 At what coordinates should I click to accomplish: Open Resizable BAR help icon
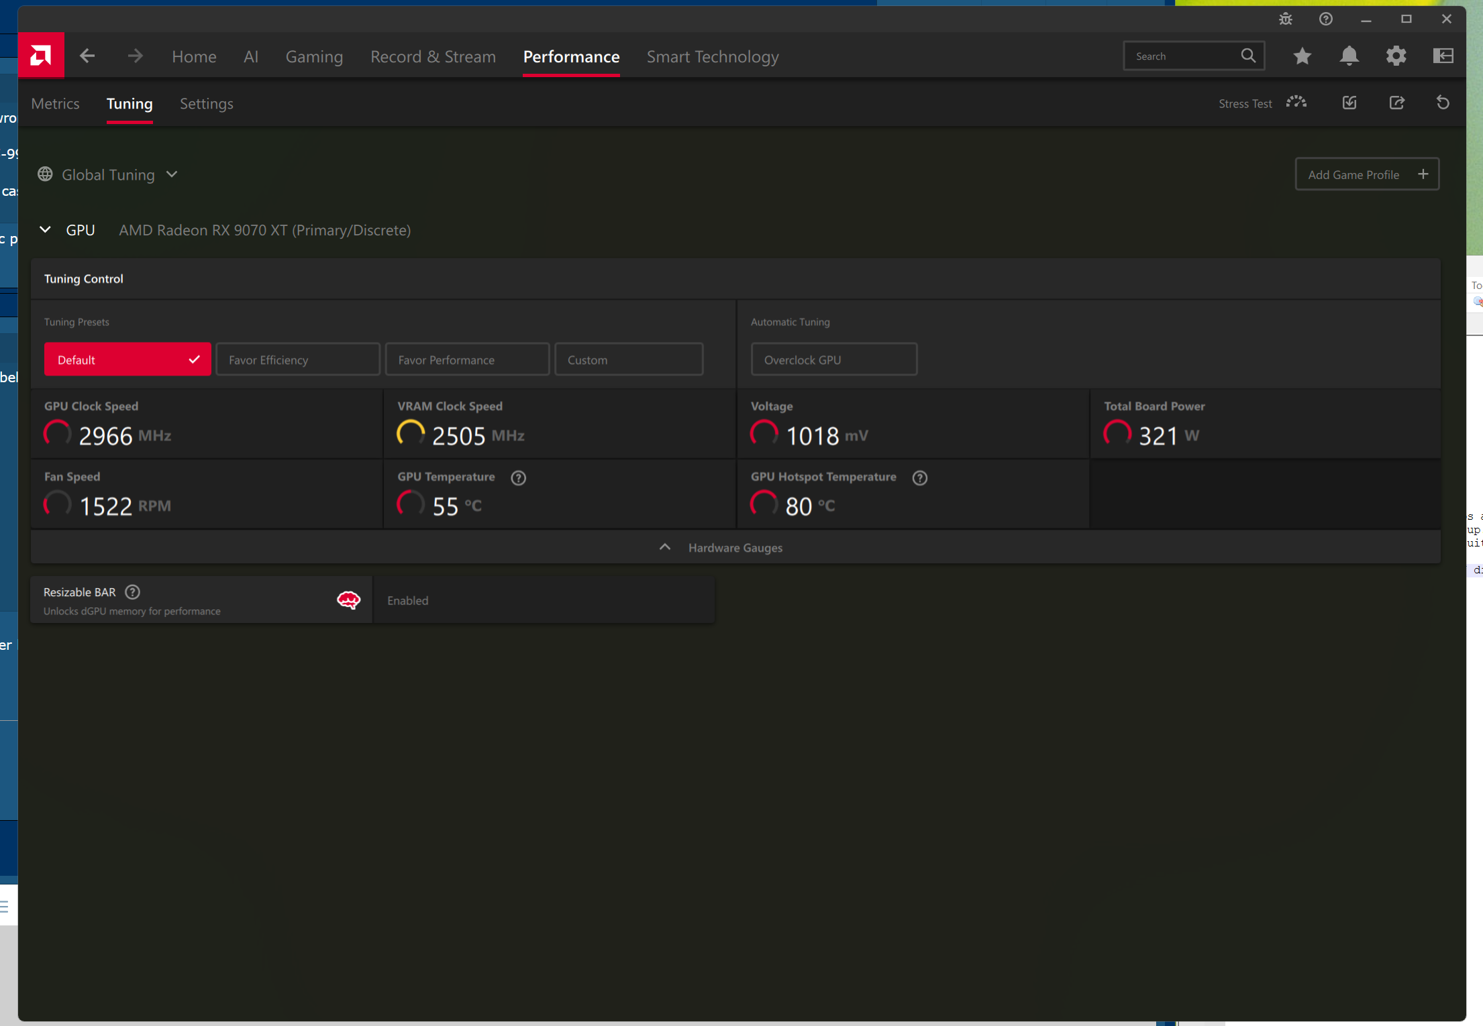click(132, 592)
